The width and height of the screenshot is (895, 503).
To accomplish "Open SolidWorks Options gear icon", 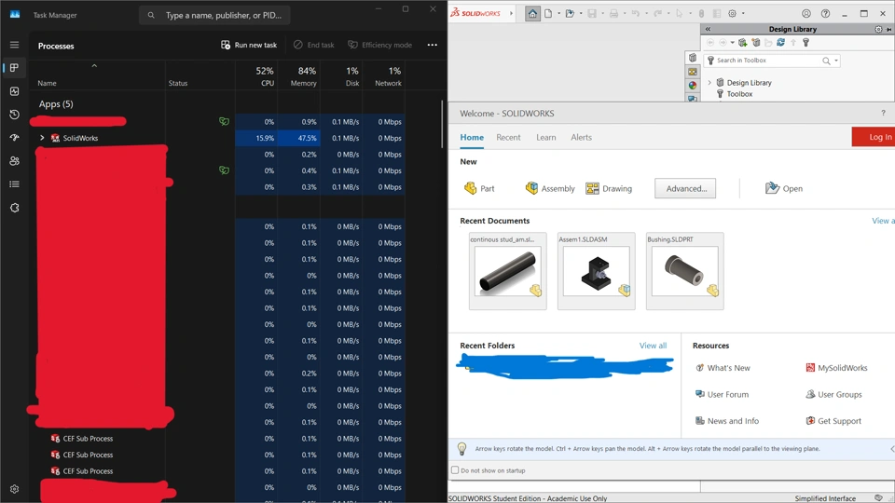I will [732, 14].
